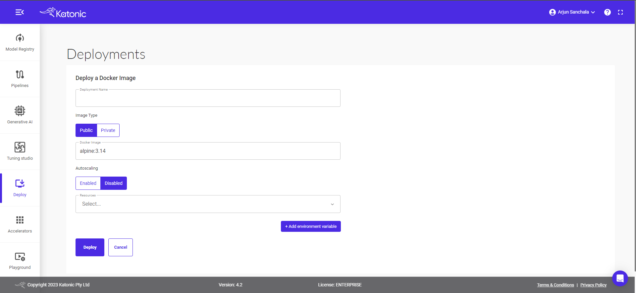Image resolution: width=636 pixels, height=293 pixels.
Task: Open the Resources select dropdown
Action: coord(208,204)
